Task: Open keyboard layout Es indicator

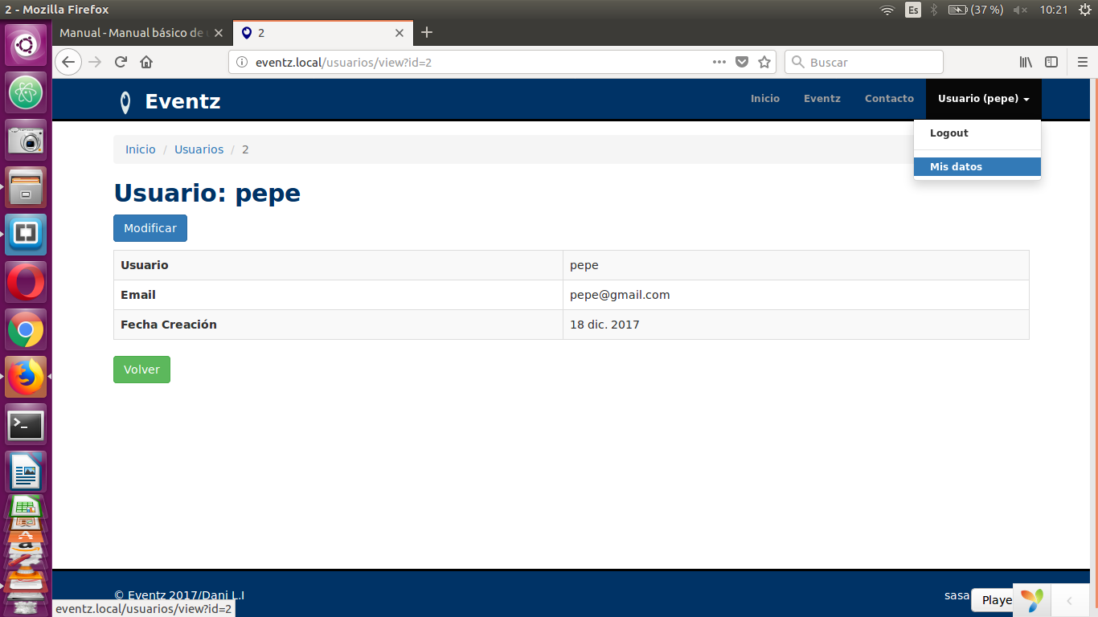Action: coord(913,10)
